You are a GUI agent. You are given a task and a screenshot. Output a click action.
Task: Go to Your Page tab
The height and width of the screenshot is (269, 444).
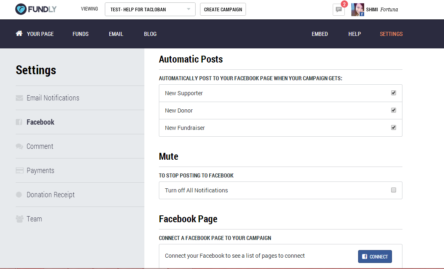[x=40, y=34]
